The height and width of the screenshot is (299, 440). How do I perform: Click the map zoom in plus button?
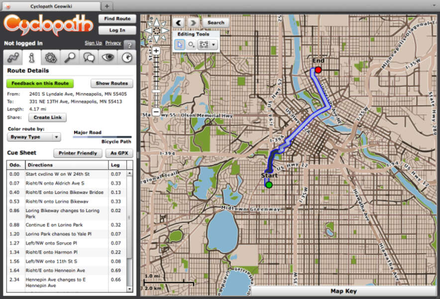pyautogui.click(x=156, y=51)
